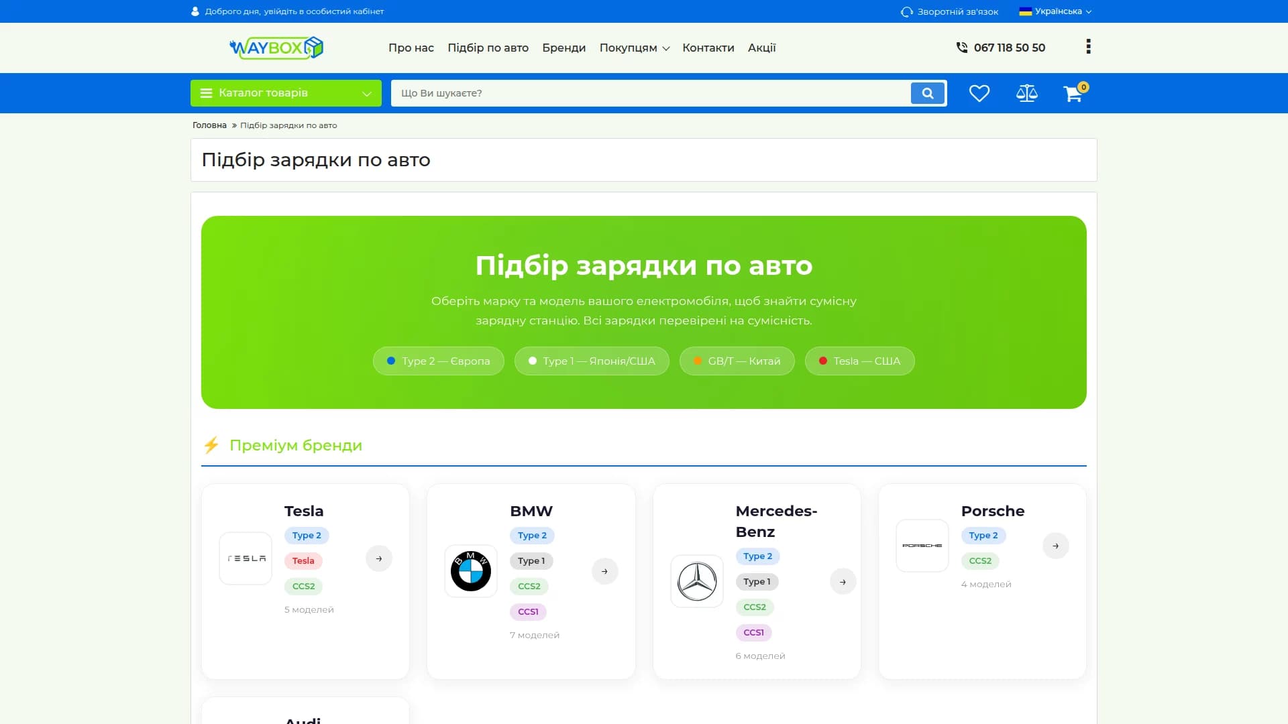
Task: Click the Преміум бренди section heading
Action: click(296, 445)
